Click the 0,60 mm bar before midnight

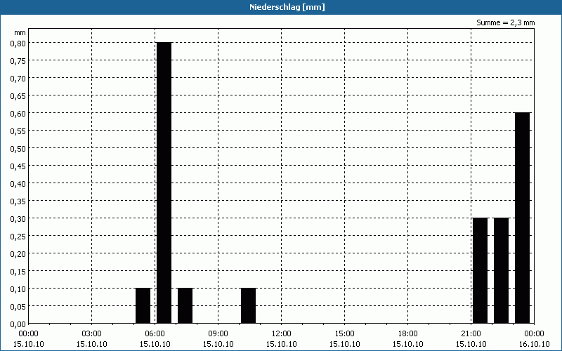coord(522,218)
